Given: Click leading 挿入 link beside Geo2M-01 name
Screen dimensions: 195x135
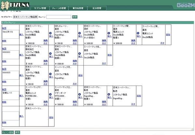Looking at the screenshot, I should pos(21,35).
